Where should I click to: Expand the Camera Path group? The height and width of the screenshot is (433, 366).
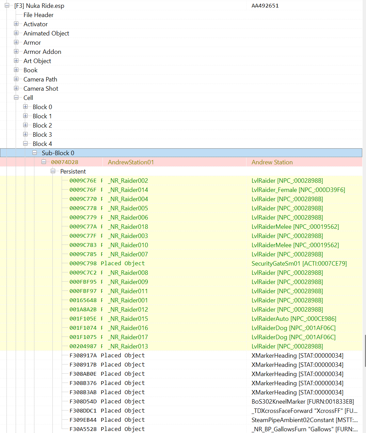click(x=16, y=79)
